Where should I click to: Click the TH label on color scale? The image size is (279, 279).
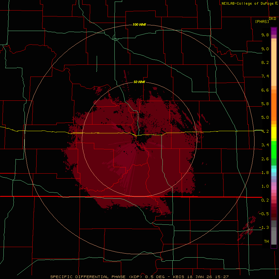pyautogui.click(x=266, y=241)
